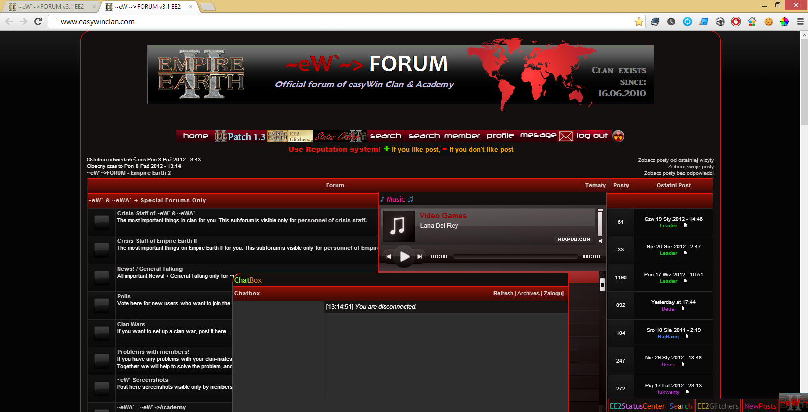Open the MIXPOD.COM link
Image resolution: width=808 pixels, height=412 pixels.
pyautogui.click(x=574, y=239)
